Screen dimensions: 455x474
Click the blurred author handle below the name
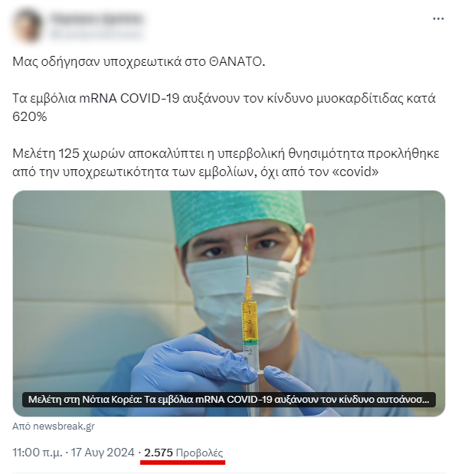(97, 34)
